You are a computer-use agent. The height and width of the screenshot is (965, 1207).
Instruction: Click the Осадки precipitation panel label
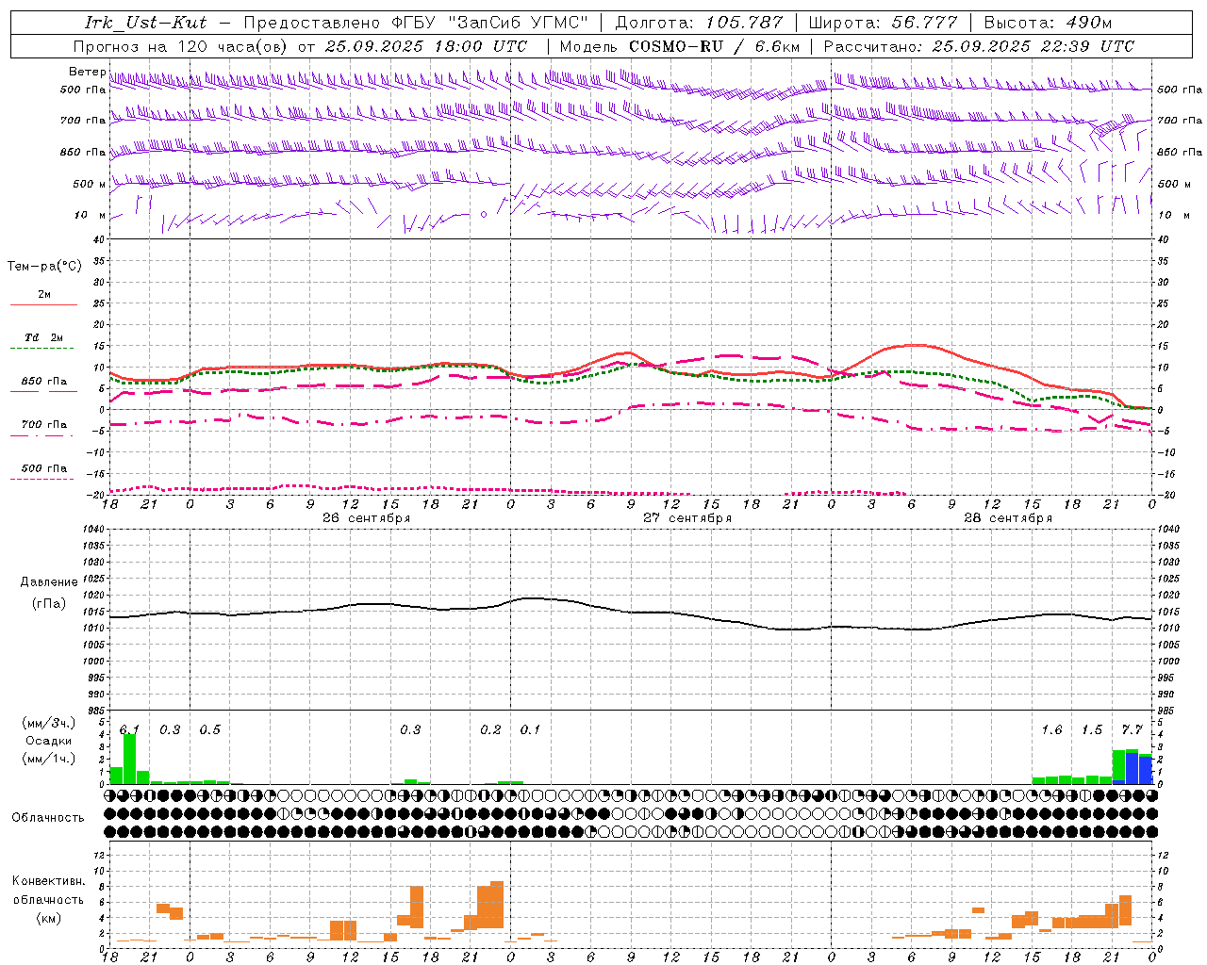49,741
